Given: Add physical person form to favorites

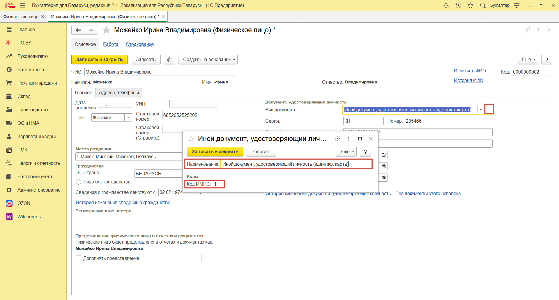Looking at the screenshot, I should pos(107,30).
